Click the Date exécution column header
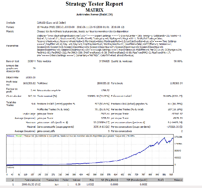Viewport: 202px width, 188px height. pos(28,180)
